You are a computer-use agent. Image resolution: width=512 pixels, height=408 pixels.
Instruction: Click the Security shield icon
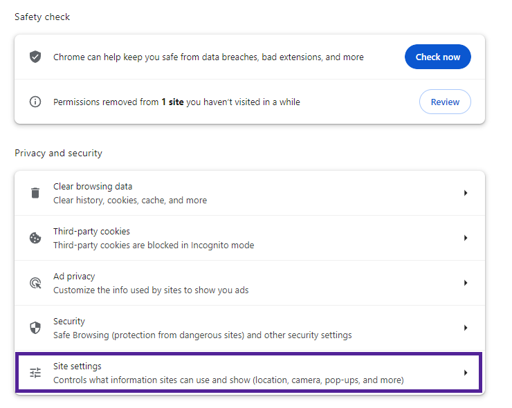tap(35, 328)
